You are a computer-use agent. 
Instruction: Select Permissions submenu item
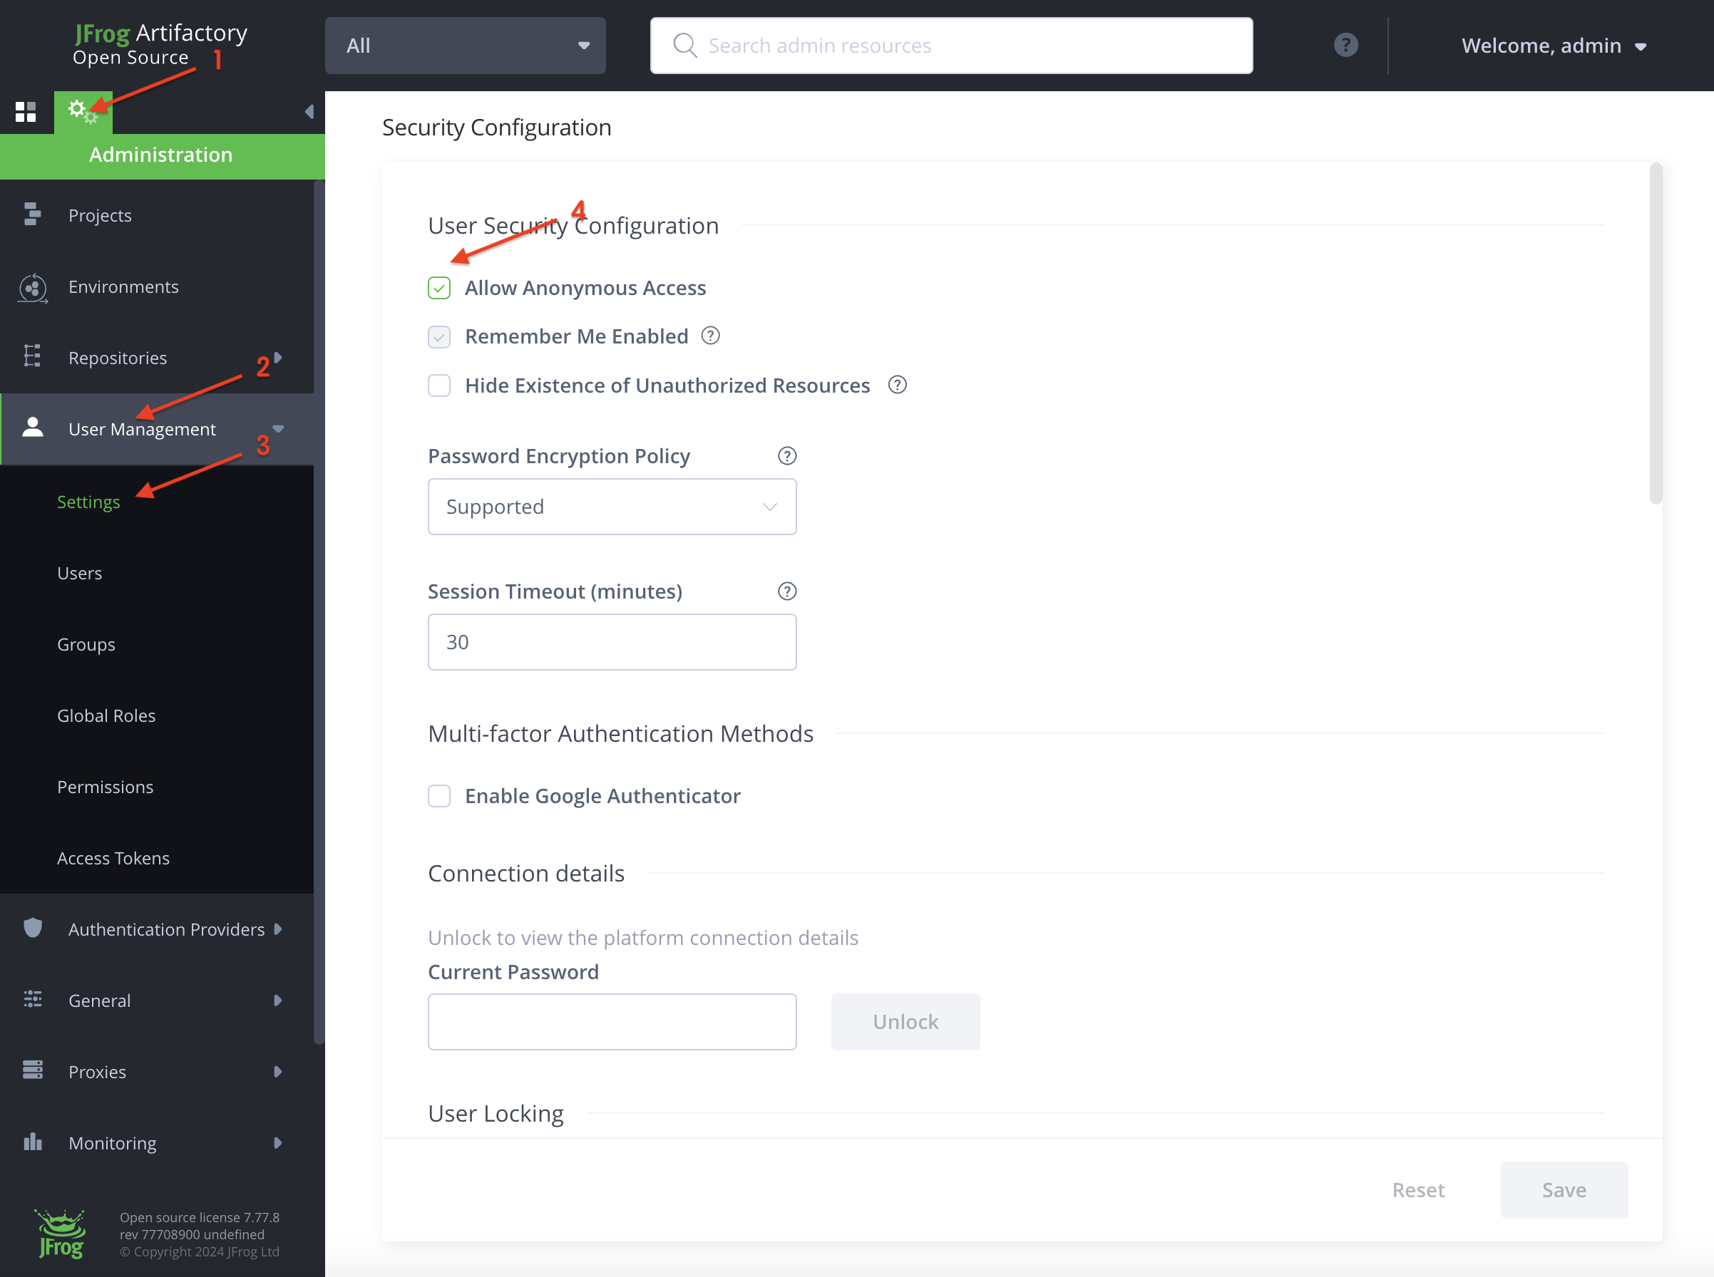point(106,786)
